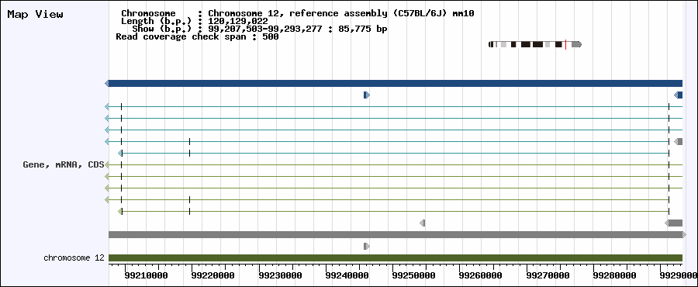Select the long gray track bar

(396, 234)
